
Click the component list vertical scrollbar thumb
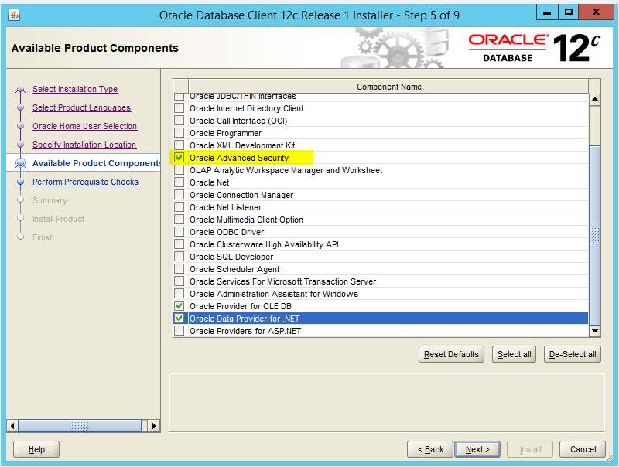[x=595, y=236]
